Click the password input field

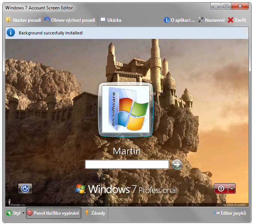127,165
